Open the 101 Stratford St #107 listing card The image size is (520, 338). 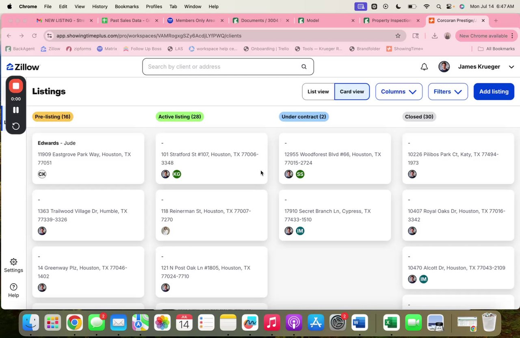212,158
